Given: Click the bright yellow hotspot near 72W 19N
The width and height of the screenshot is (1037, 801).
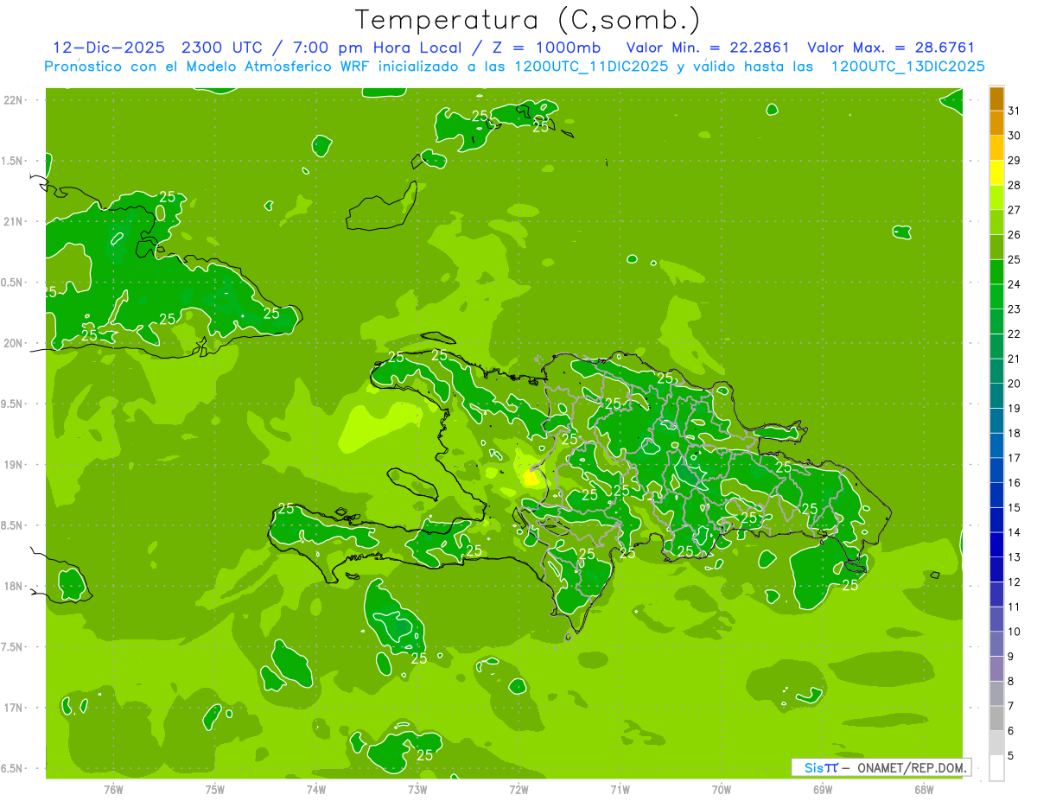Looking at the screenshot, I should tap(531, 477).
